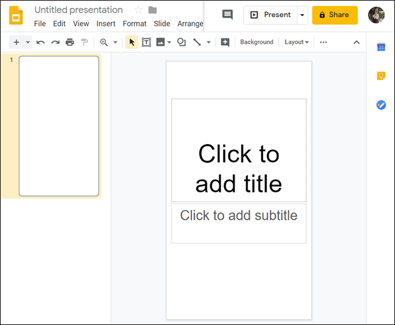Expand the Present options dropdown arrow
This screenshot has width=395, height=325.
[302, 15]
